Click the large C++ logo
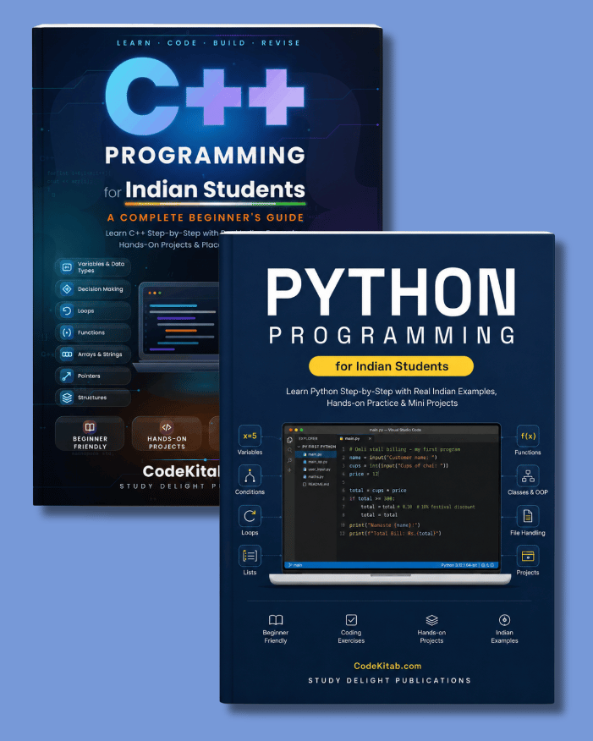This screenshot has height=741, width=593. [x=204, y=96]
